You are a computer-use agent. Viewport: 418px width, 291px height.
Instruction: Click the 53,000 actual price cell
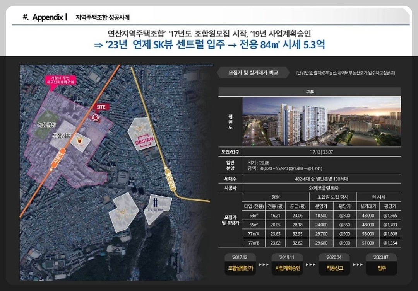pos(368,234)
